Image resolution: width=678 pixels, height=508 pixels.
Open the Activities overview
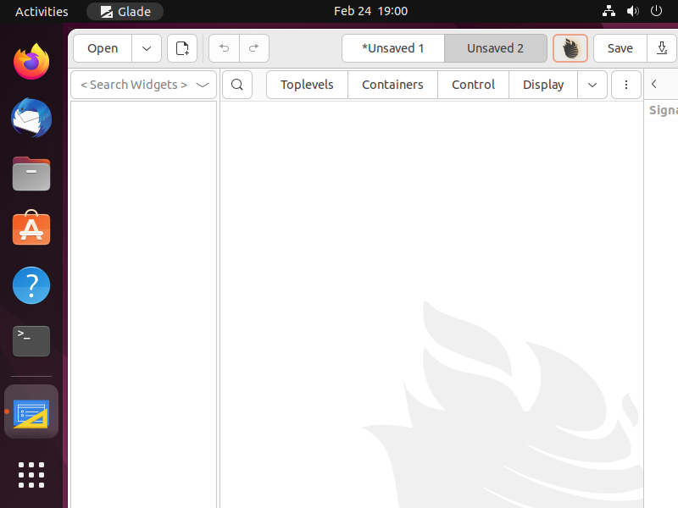coord(42,11)
